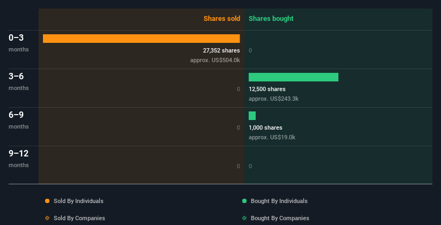This screenshot has width=441, height=225.
Task: Select the 6–9 months row label
Action: coord(19,119)
